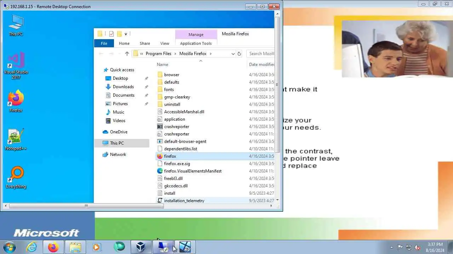Image resolution: width=453 pixels, height=254 pixels.
Task: Open the File ribbon tab
Action: (104, 43)
